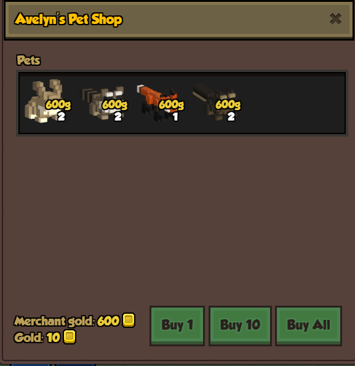The height and width of the screenshot is (366, 355).
Task: Click the Pets section label
Action: click(28, 60)
